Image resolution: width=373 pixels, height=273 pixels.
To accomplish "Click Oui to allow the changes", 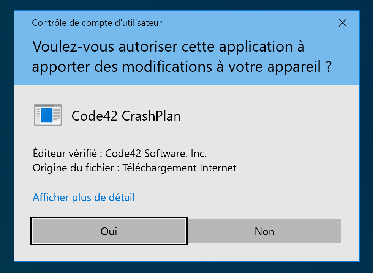I will coord(109,231).
